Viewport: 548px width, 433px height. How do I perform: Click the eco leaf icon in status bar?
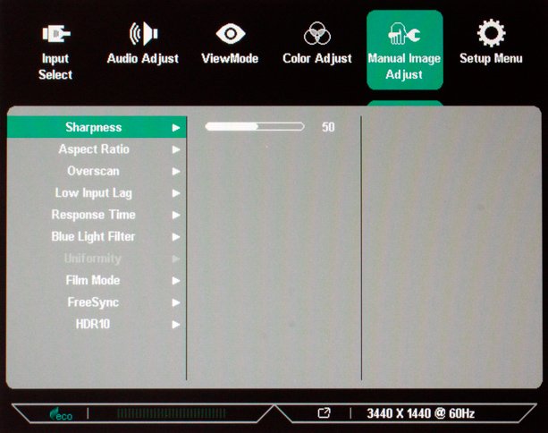[x=61, y=414]
